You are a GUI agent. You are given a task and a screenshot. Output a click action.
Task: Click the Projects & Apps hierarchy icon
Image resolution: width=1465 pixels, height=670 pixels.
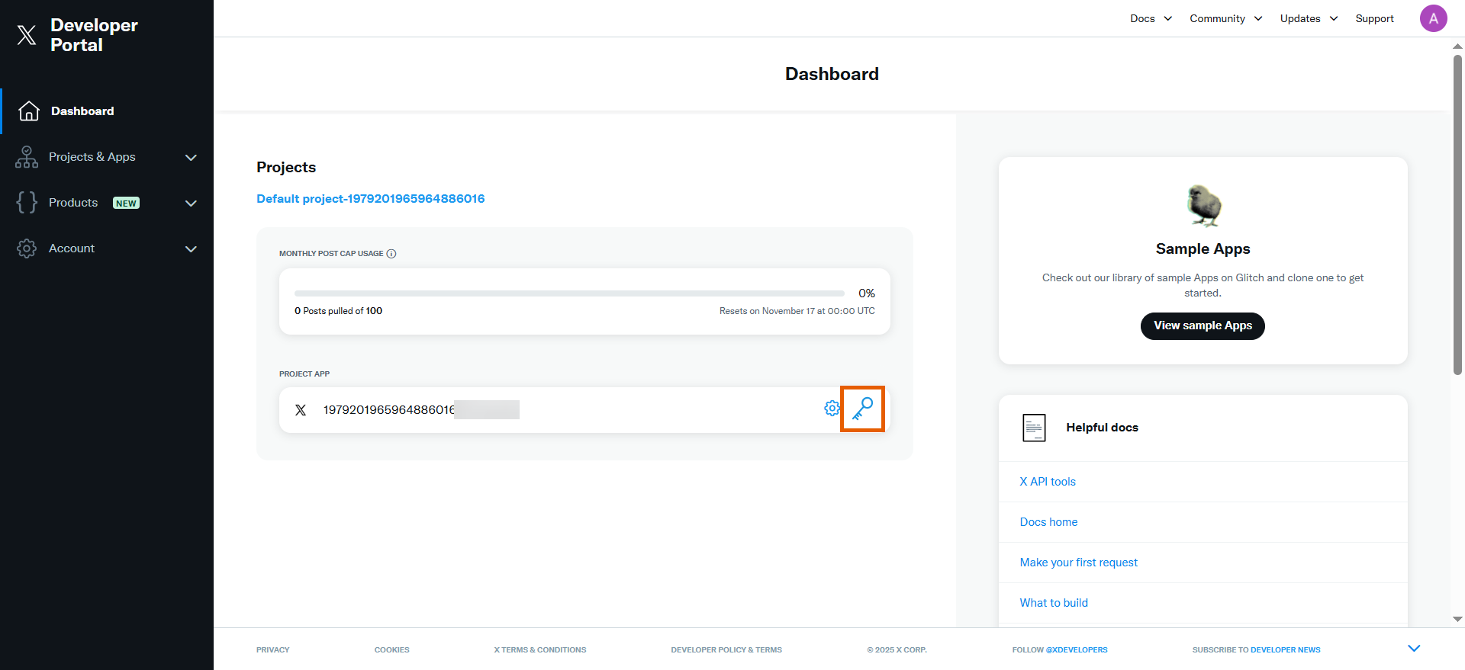coord(27,157)
